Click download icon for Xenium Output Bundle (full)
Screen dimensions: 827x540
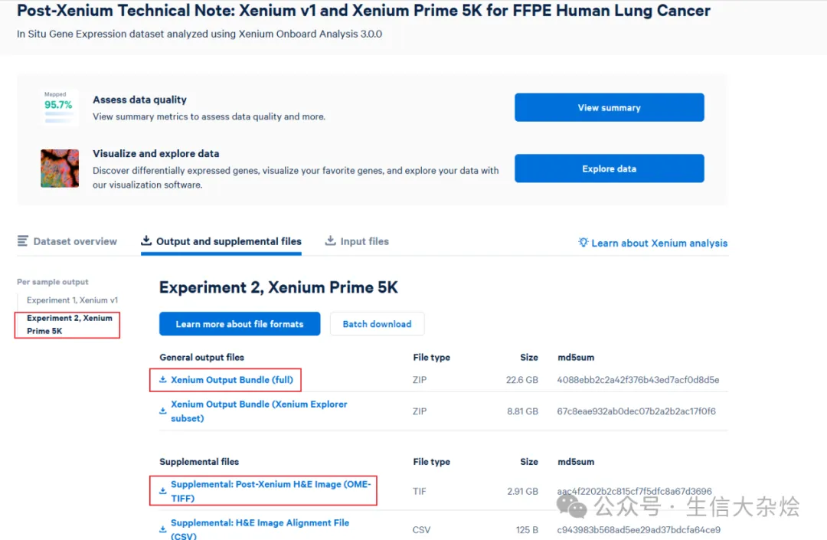click(x=162, y=380)
